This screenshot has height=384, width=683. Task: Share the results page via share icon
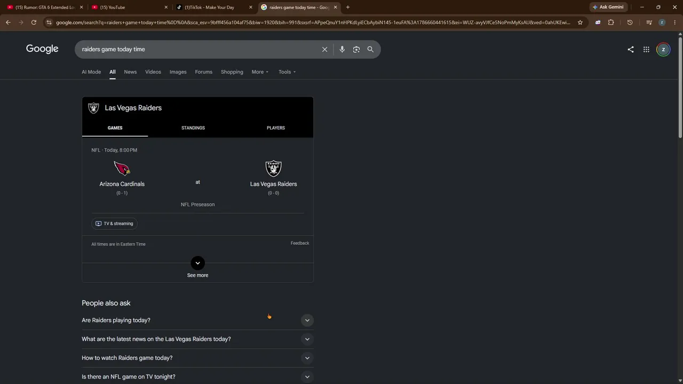coord(631,49)
